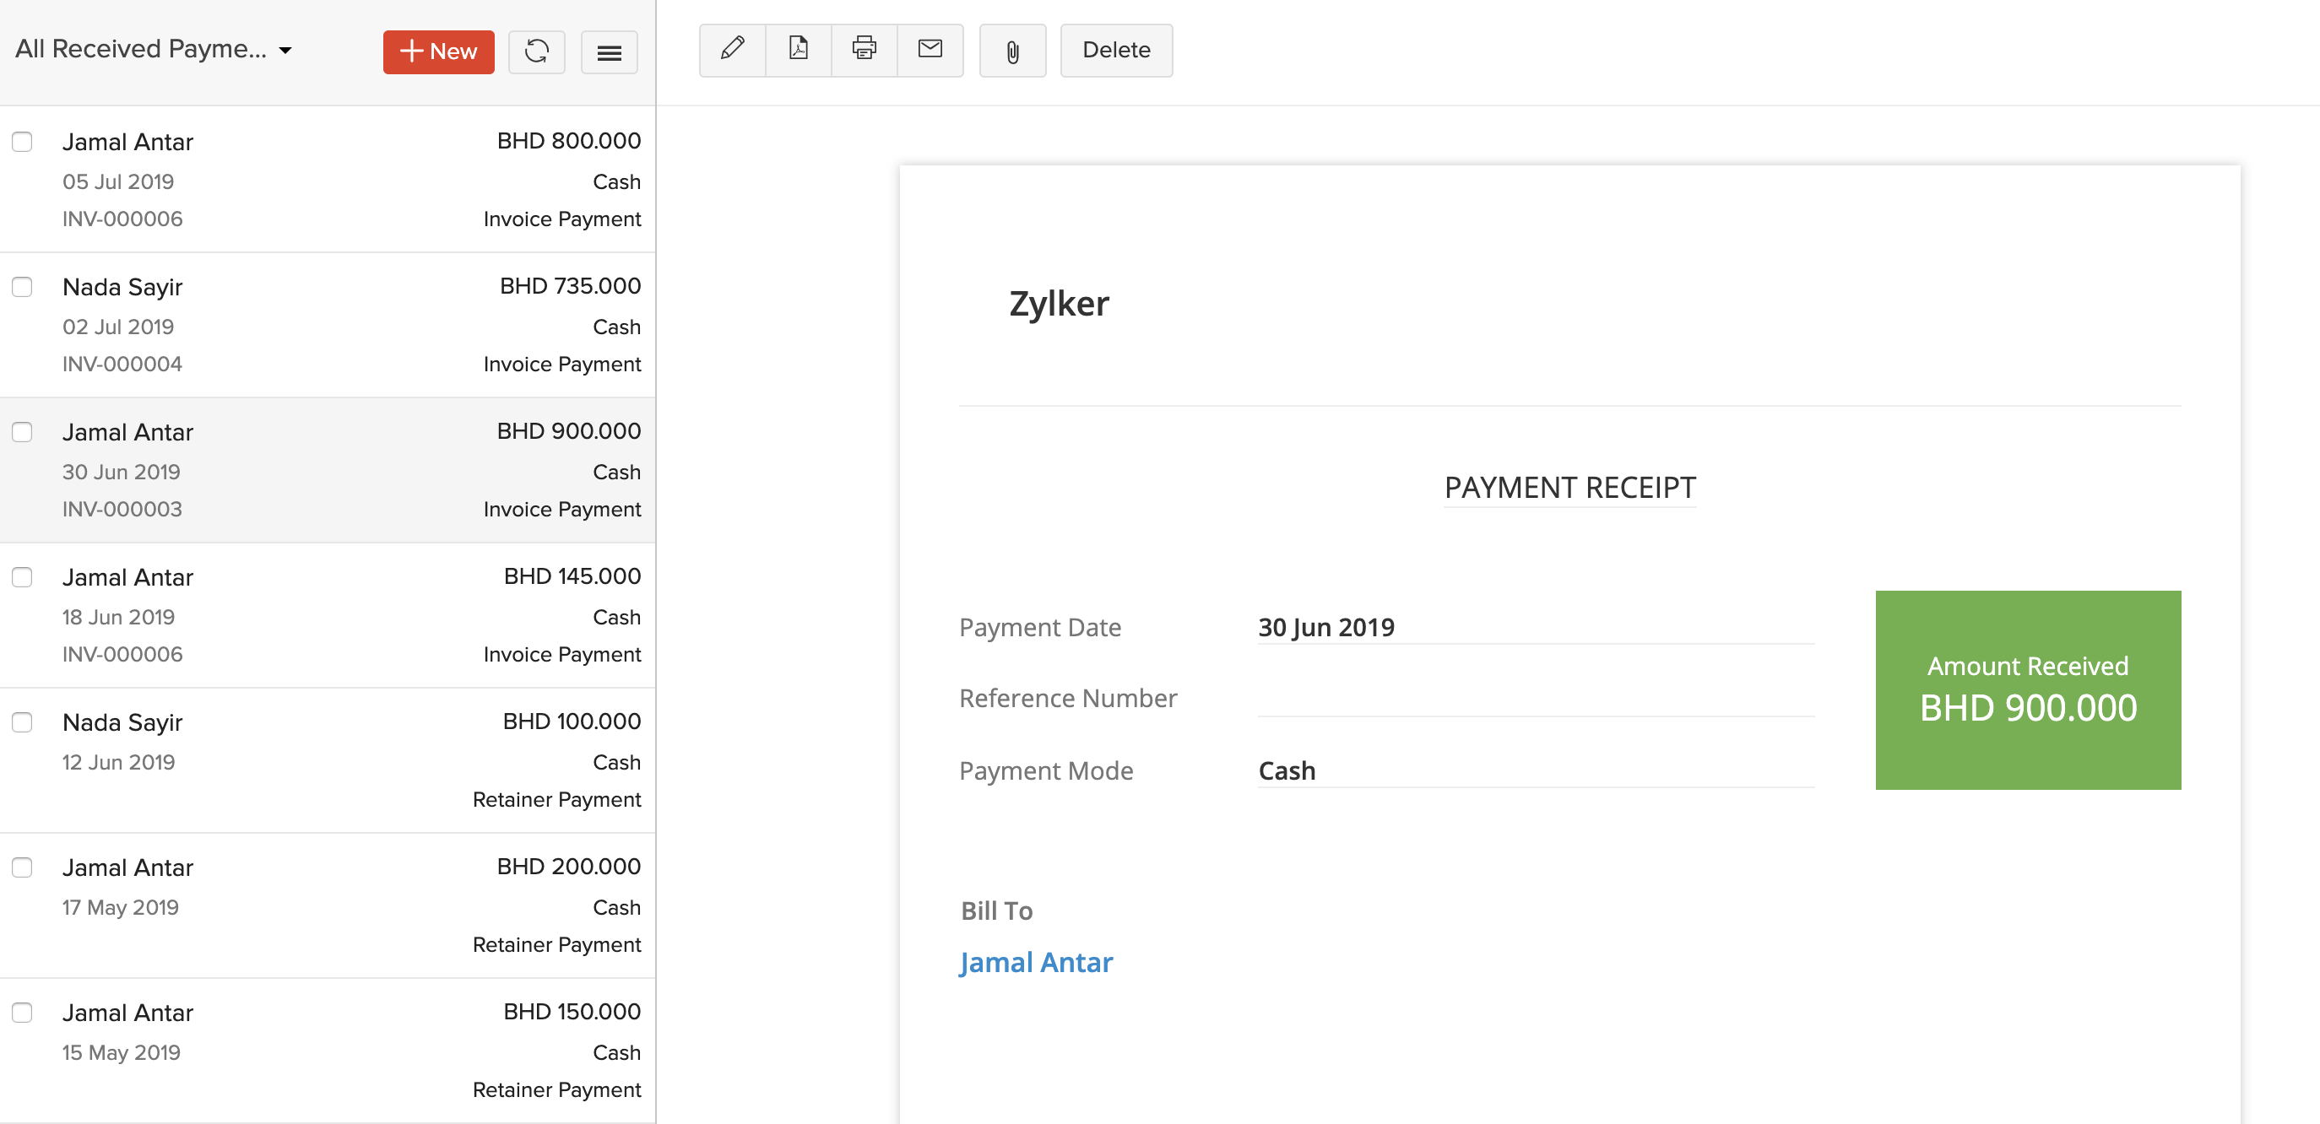2320x1124 pixels.
Task: Tick checkbox for Nada Sayir BHD 735.000
Action: [23, 287]
